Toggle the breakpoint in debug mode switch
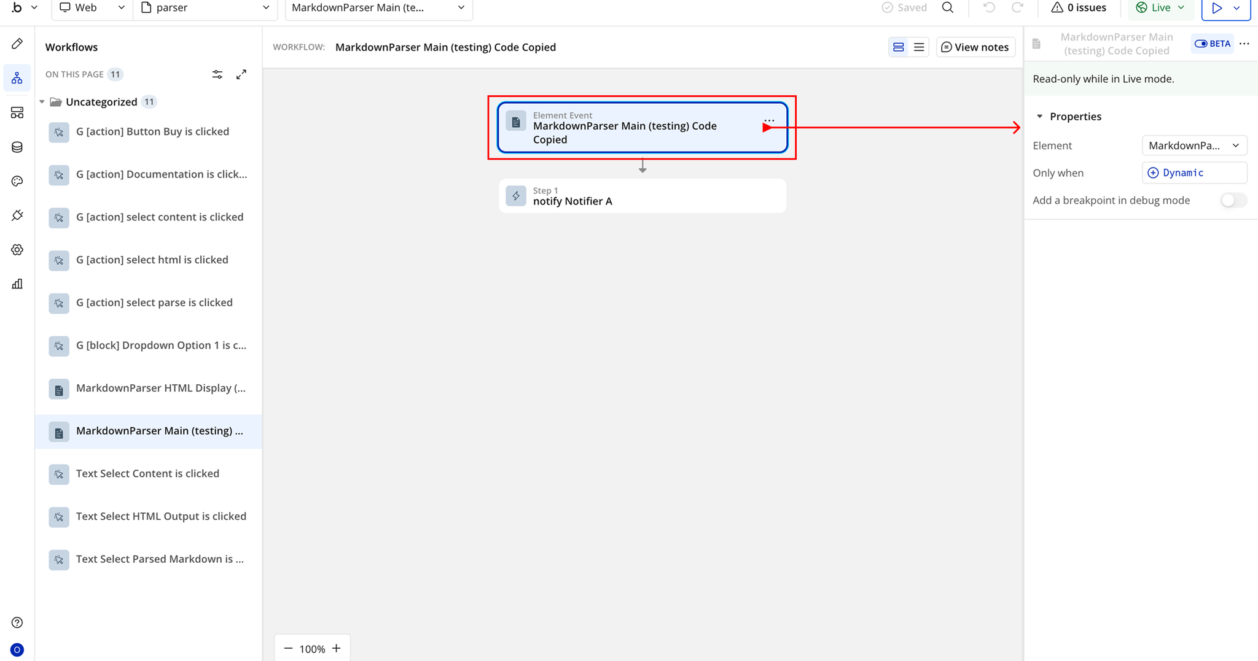The height and width of the screenshot is (661, 1258). (1233, 200)
